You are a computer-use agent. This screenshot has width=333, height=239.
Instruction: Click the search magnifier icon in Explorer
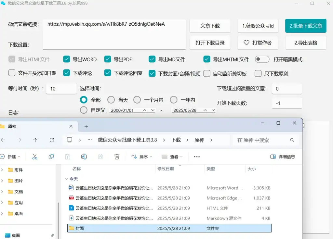[x=292, y=140]
